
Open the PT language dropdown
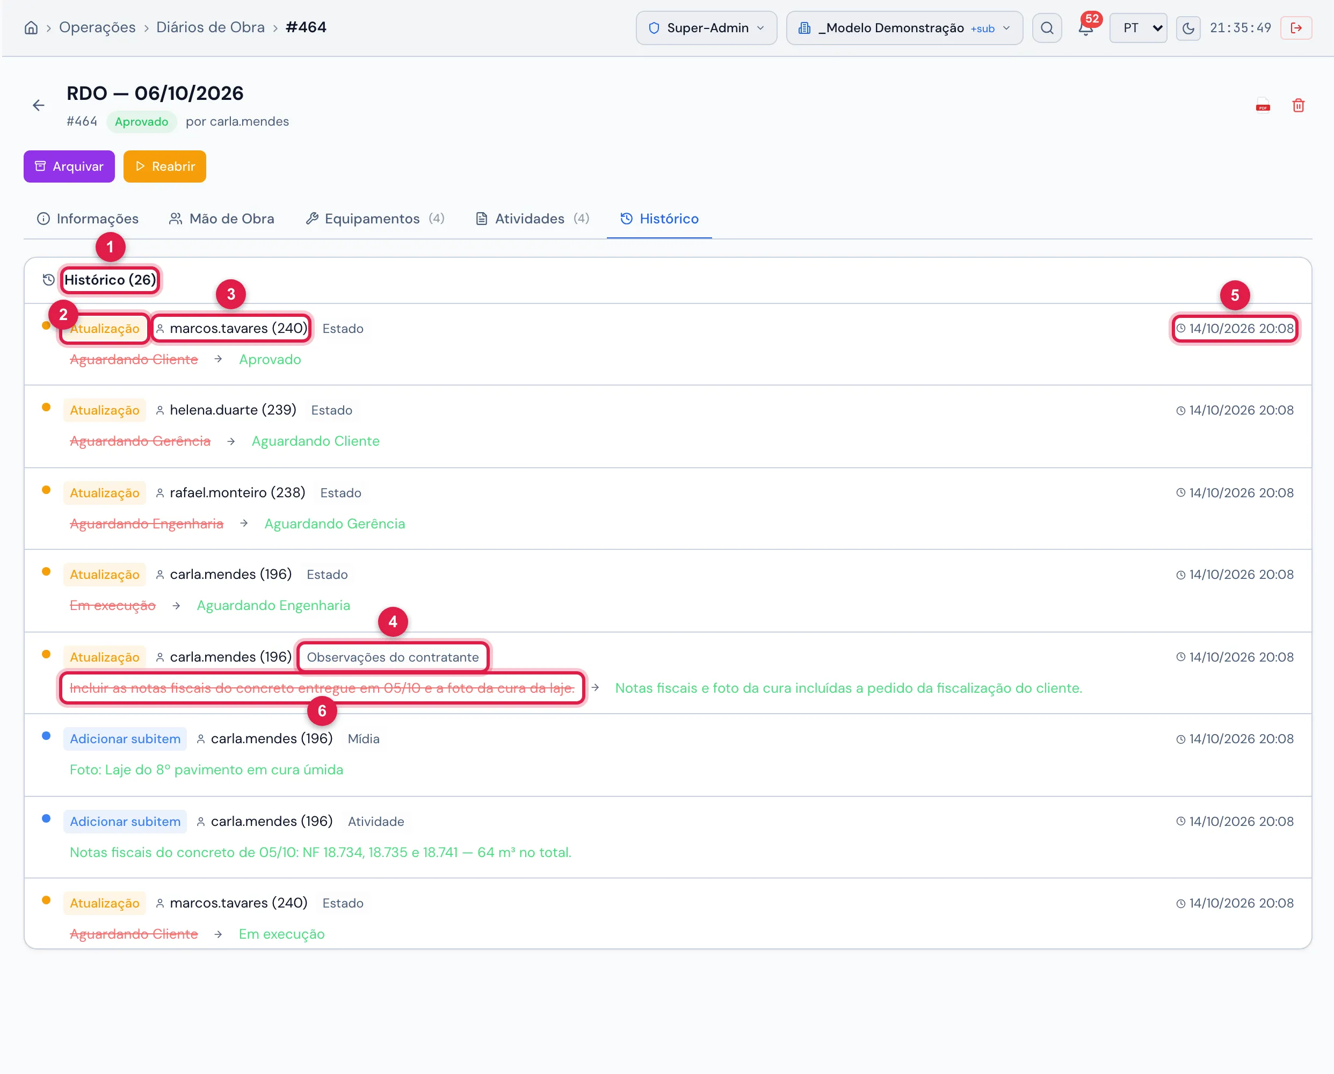(1138, 28)
